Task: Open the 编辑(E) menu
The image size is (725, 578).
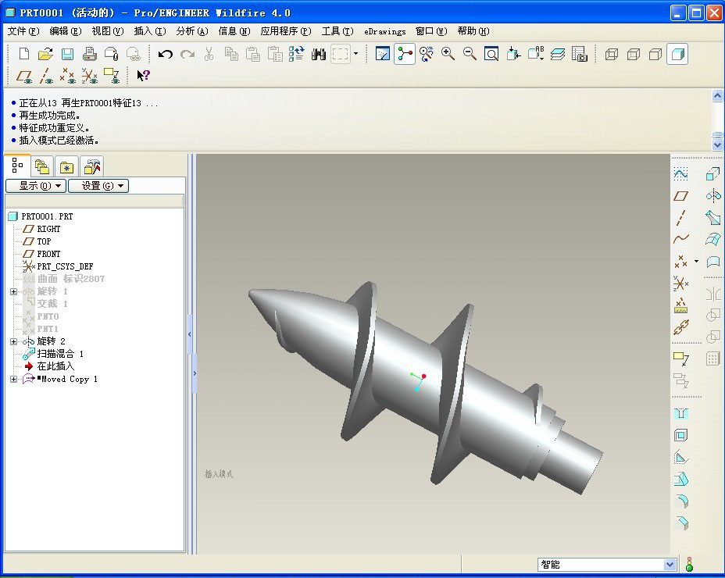Action: tap(65, 31)
